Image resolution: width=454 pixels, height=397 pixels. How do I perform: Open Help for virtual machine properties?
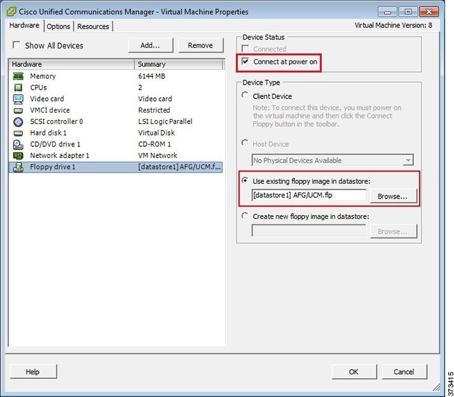(x=32, y=372)
